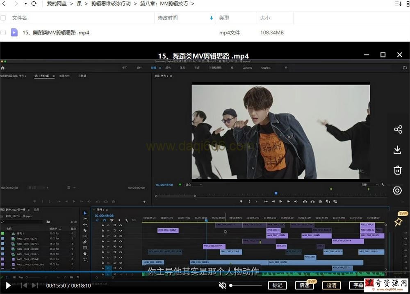Viewport: 410px width, 294px height.
Task: Open the 超清 quality selector
Action: 331,285
